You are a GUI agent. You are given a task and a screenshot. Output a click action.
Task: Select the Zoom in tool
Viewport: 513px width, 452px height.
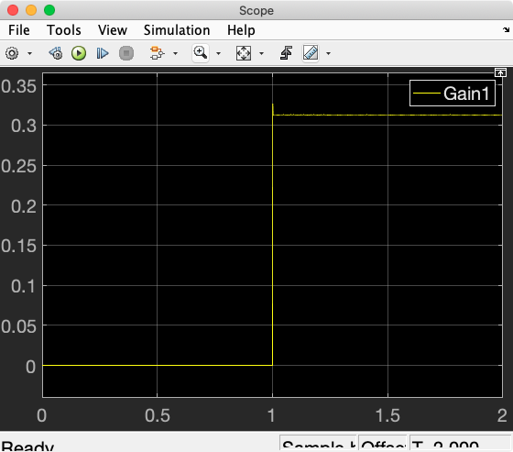click(201, 53)
